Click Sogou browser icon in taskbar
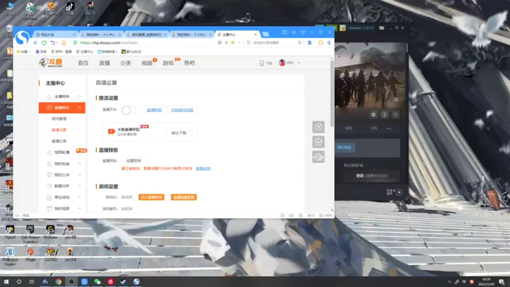 (136, 281)
